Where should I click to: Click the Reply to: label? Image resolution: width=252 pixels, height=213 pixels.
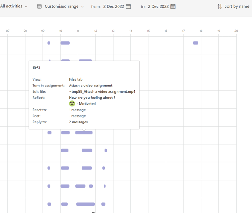pyautogui.click(x=39, y=122)
